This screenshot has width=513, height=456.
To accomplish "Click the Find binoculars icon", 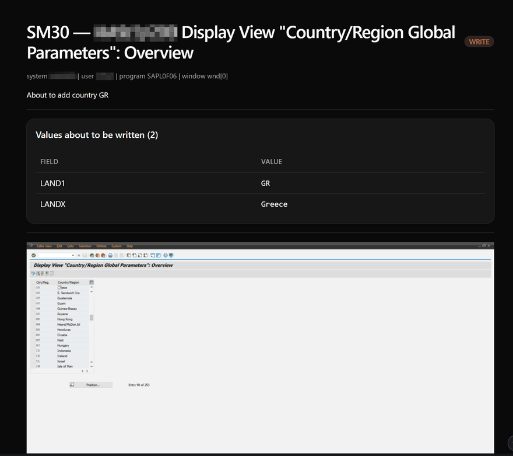I will (116, 256).
